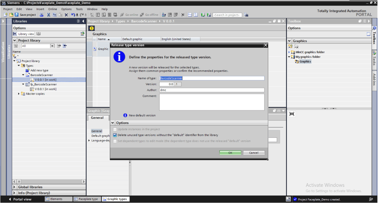Open the Project menu

point(8,9)
